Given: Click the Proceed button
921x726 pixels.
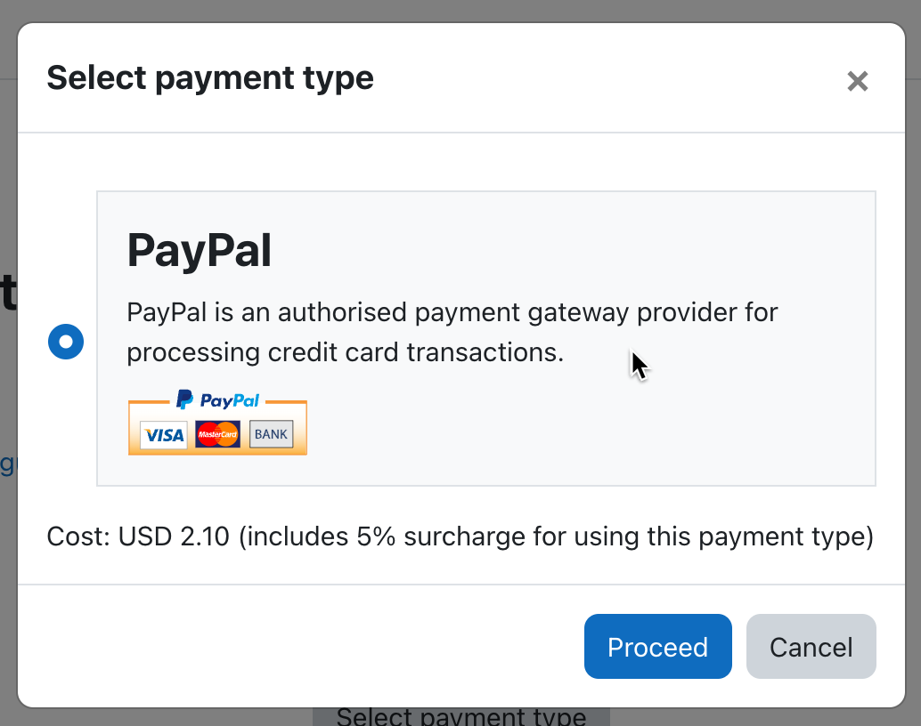Looking at the screenshot, I should [658, 646].
